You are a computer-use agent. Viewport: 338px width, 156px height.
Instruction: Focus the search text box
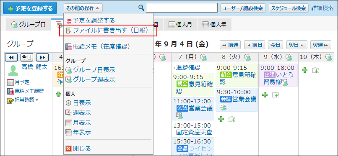pyautogui.click(x=182, y=8)
